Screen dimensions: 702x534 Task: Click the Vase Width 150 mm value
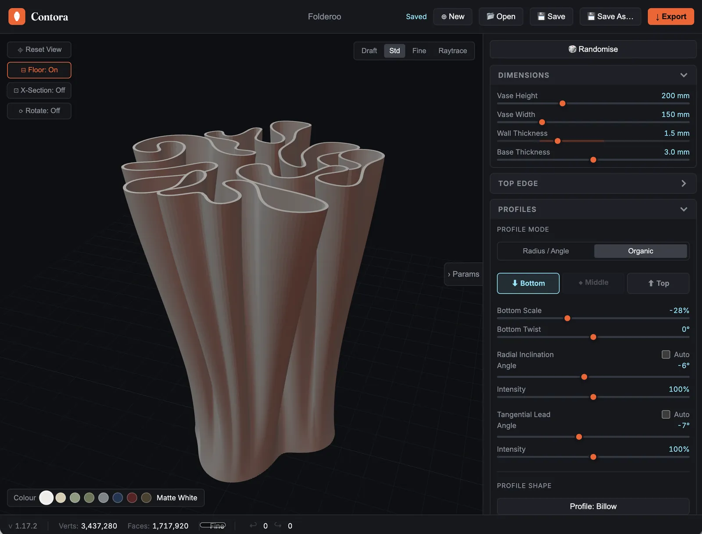675,114
